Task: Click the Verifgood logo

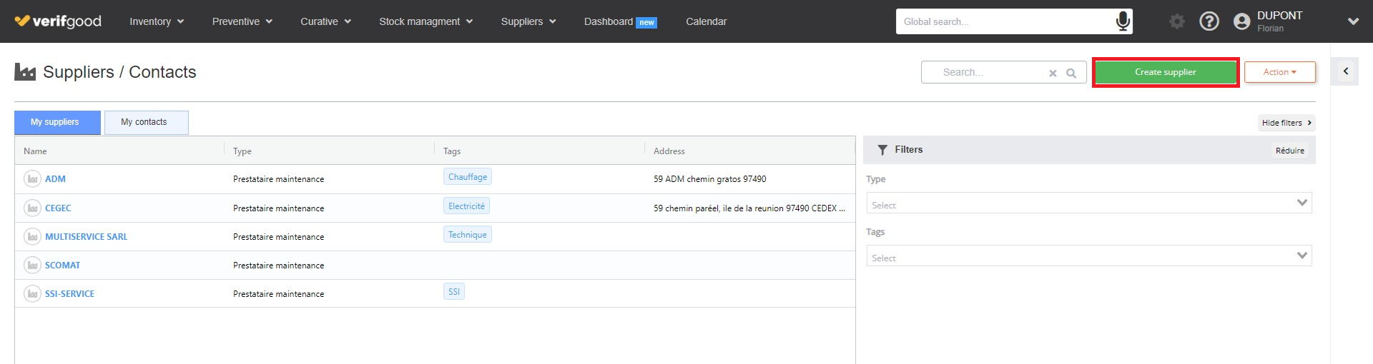Action: click(x=58, y=21)
